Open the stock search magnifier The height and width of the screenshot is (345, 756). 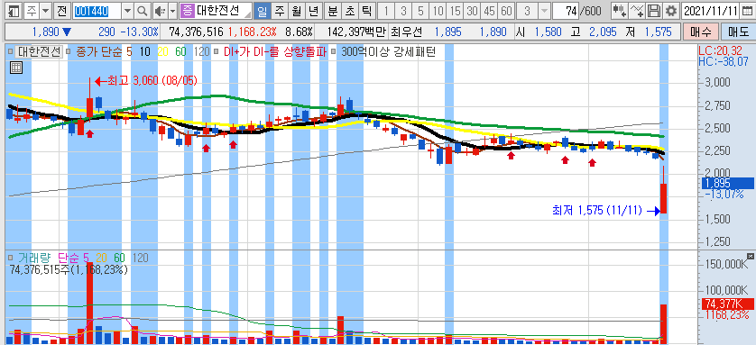pyautogui.click(x=142, y=11)
